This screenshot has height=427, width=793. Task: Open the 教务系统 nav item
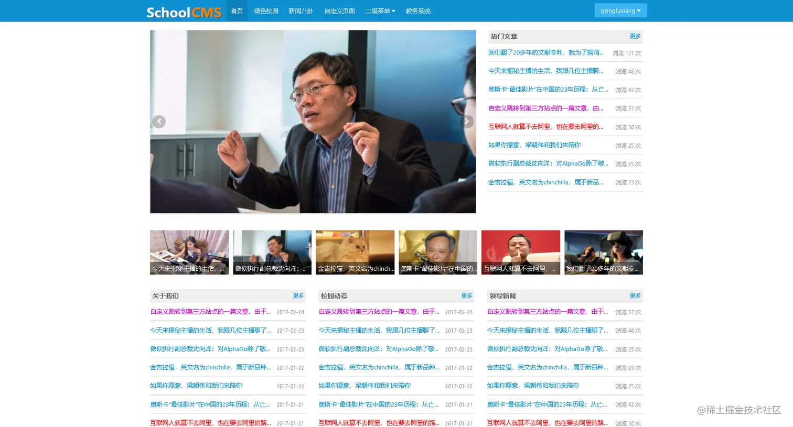pos(418,10)
